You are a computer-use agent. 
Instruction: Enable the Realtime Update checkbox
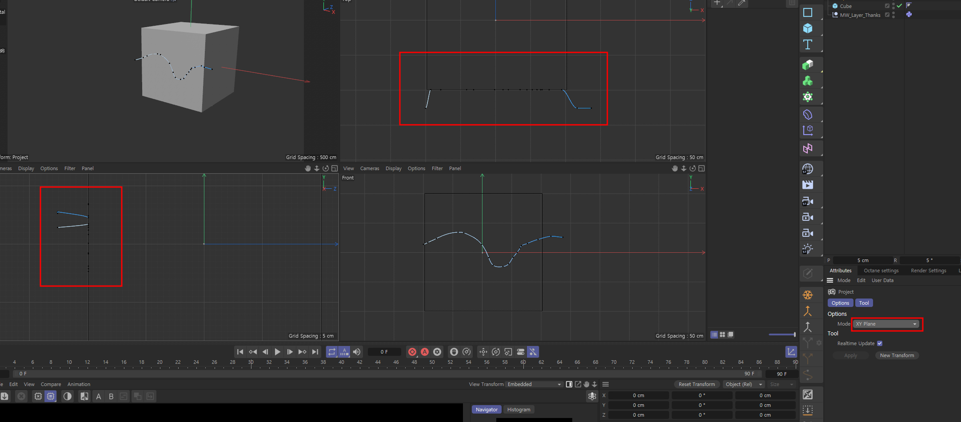(880, 343)
